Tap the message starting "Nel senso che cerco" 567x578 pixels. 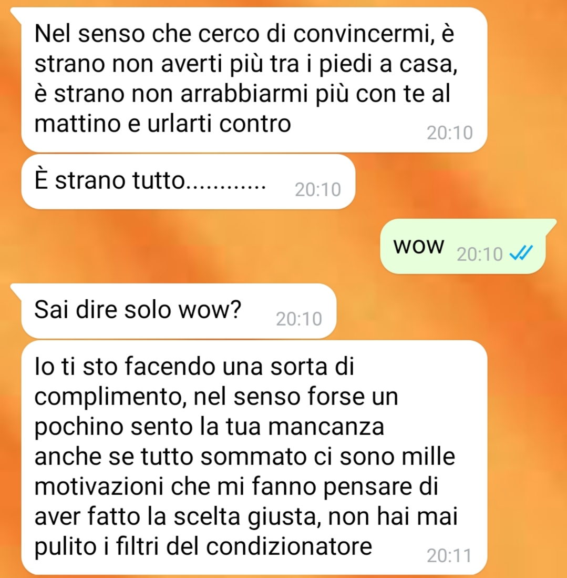[254, 79]
